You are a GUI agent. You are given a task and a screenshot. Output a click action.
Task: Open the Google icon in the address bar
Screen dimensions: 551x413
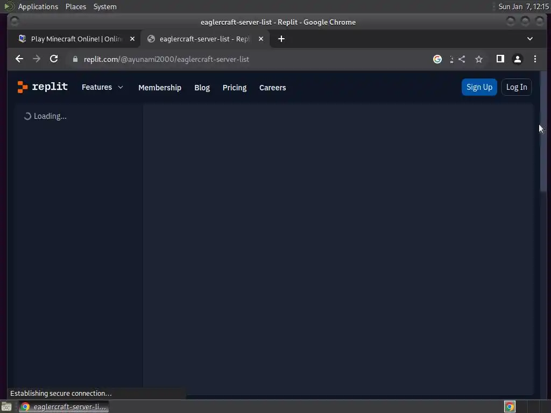pos(437,59)
